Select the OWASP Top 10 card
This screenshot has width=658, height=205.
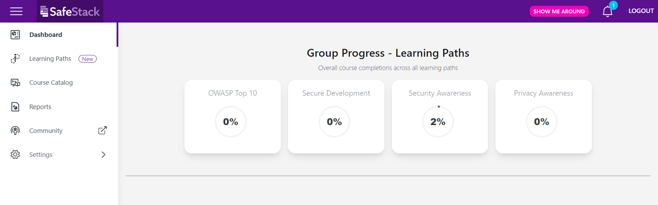coord(233,116)
